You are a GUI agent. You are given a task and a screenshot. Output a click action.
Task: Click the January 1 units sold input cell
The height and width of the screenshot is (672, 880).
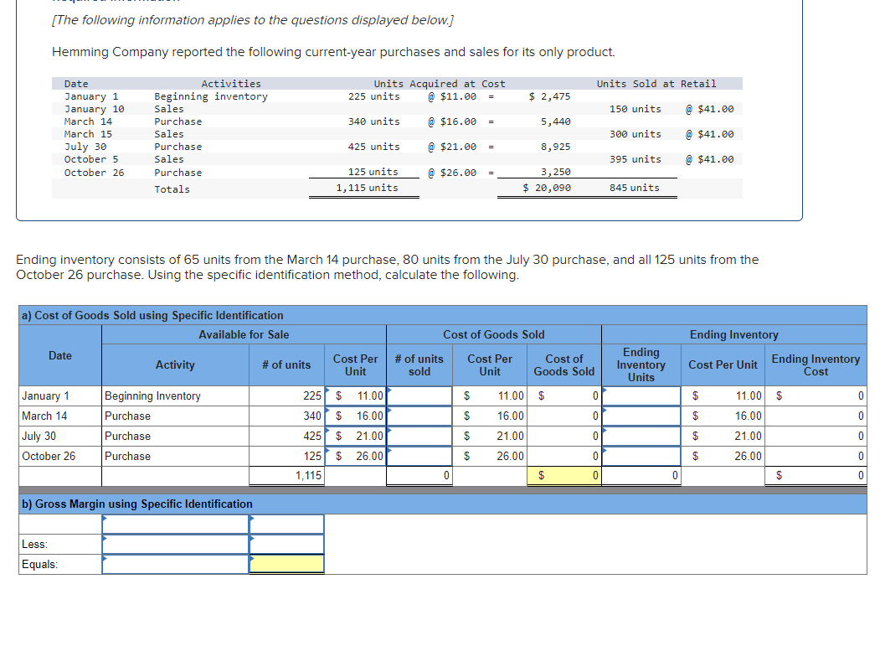coord(419,395)
